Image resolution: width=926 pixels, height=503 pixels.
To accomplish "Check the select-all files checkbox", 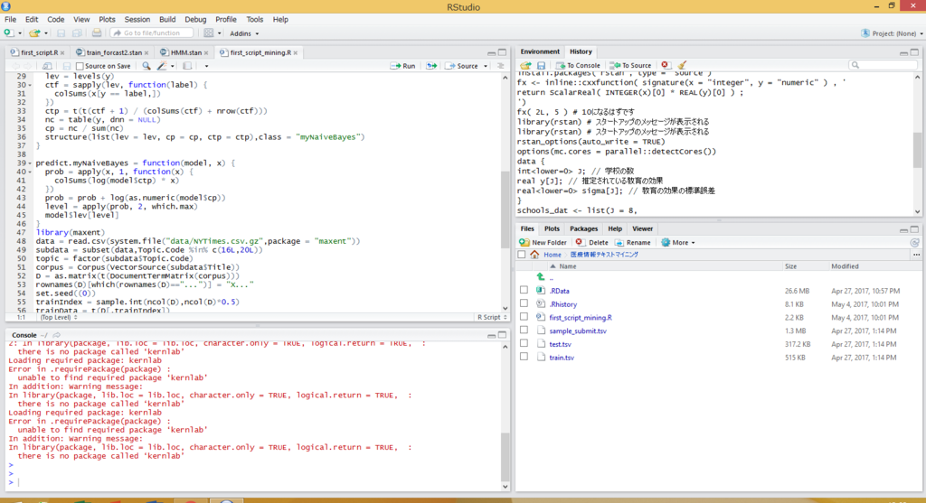I will click(x=522, y=255).
